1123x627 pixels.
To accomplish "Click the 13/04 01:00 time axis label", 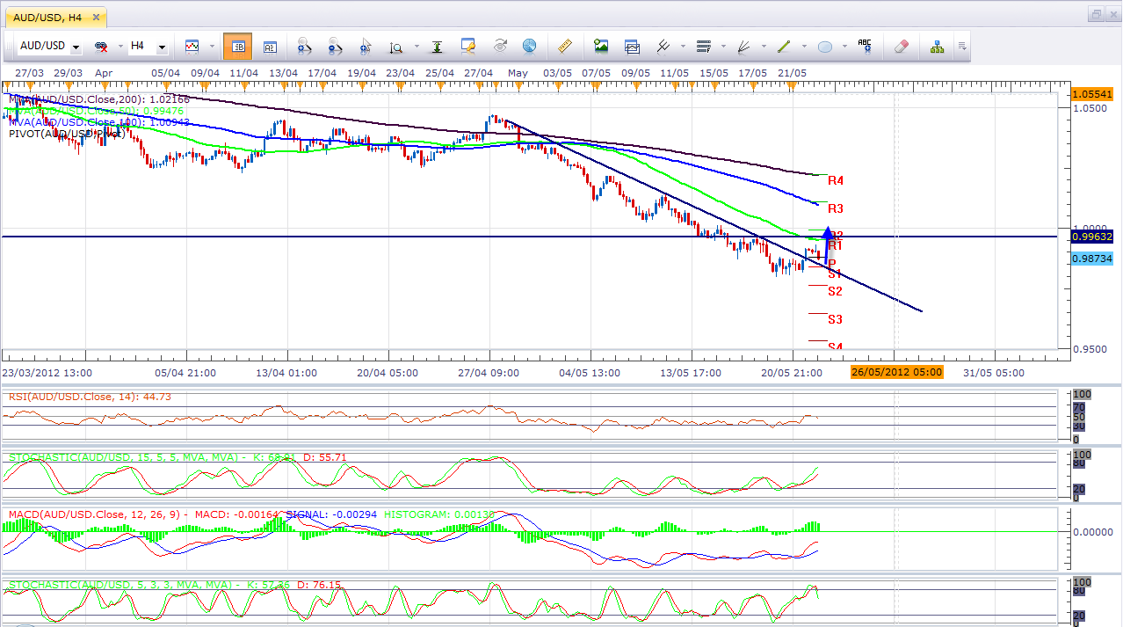I will coord(286,372).
